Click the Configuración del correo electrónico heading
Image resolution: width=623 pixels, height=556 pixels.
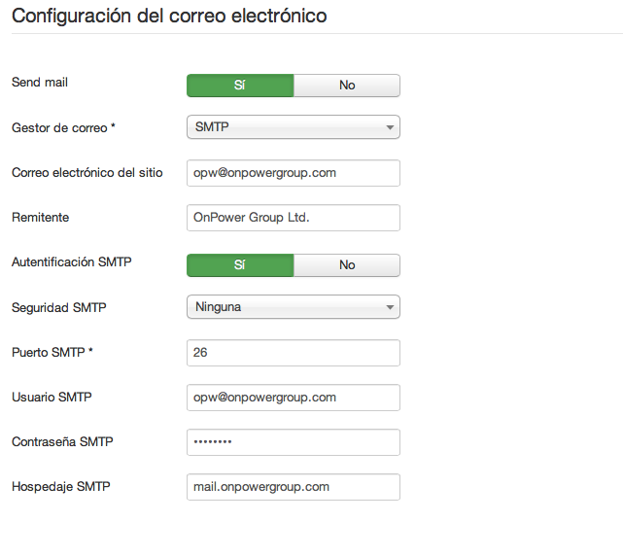tap(169, 16)
